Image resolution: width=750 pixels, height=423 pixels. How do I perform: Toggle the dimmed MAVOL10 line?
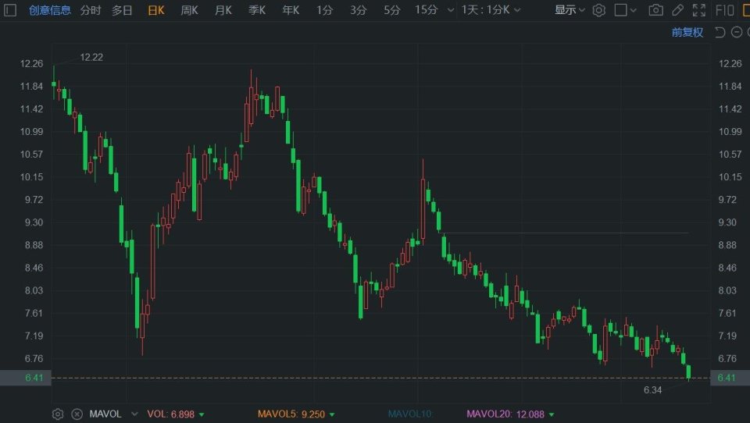tap(410, 414)
